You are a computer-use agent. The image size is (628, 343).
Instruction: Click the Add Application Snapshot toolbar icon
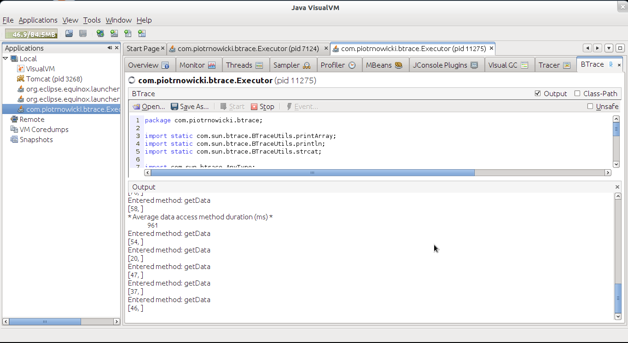click(x=142, y=34)
